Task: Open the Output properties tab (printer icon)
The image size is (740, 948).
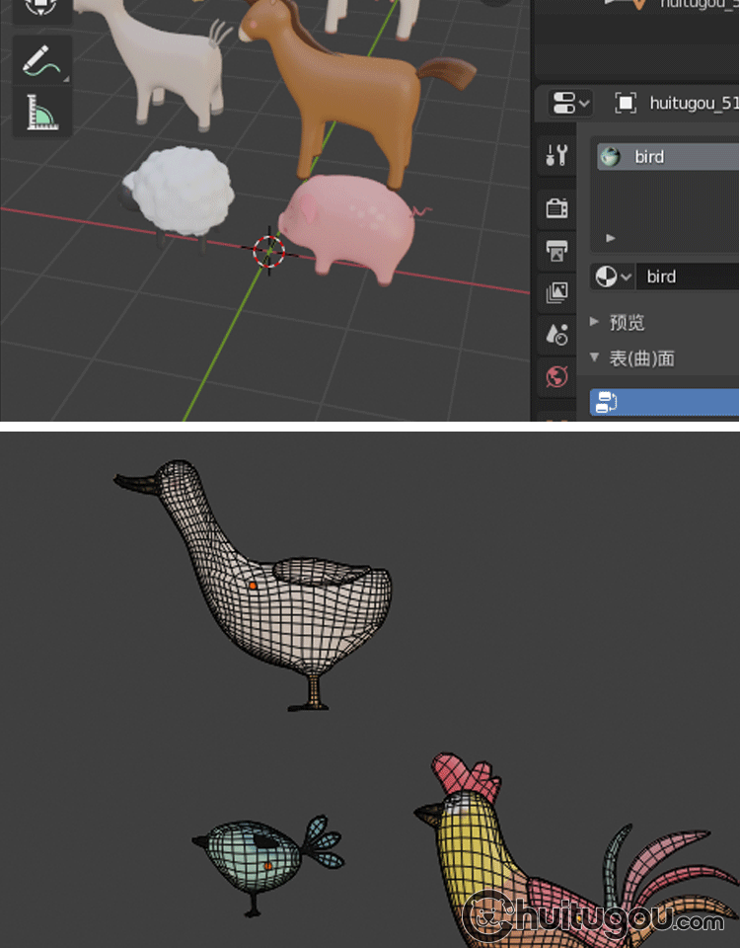Action: click(556, 251)
